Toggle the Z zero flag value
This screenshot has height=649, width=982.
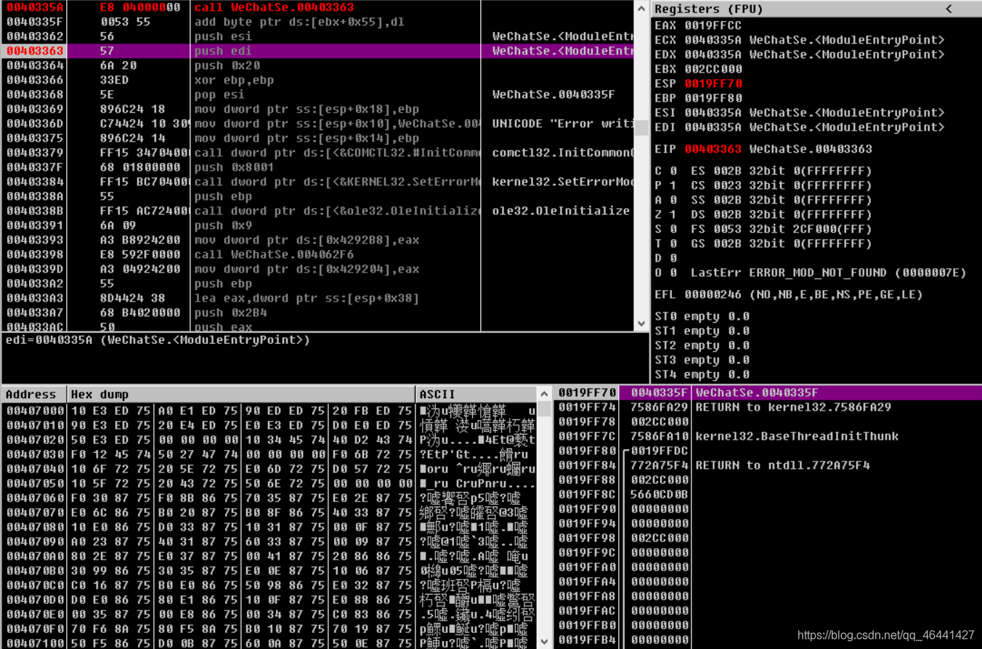coord(673,214)
